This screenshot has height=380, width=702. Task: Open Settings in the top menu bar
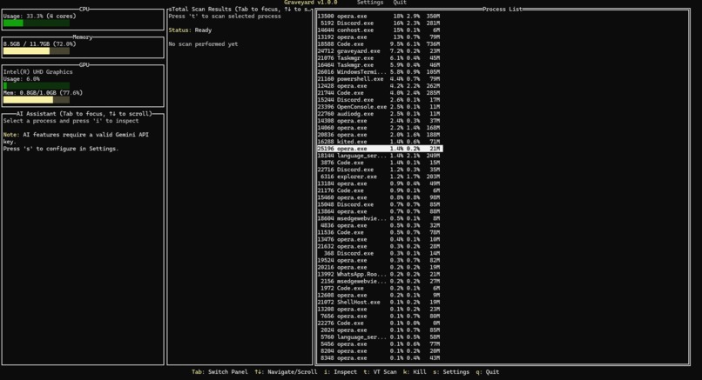370,3
